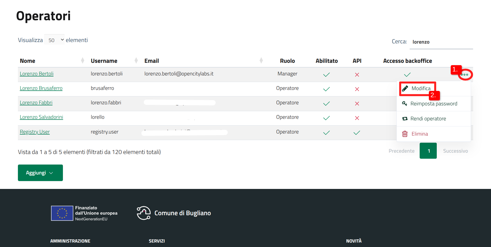The width and height of the screenshot is (491, 247).
Task: Click the lorenzo.fabbri username cell
Action: click(106, 102)
